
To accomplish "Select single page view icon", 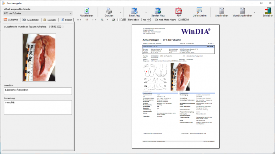I will point(121,20).
